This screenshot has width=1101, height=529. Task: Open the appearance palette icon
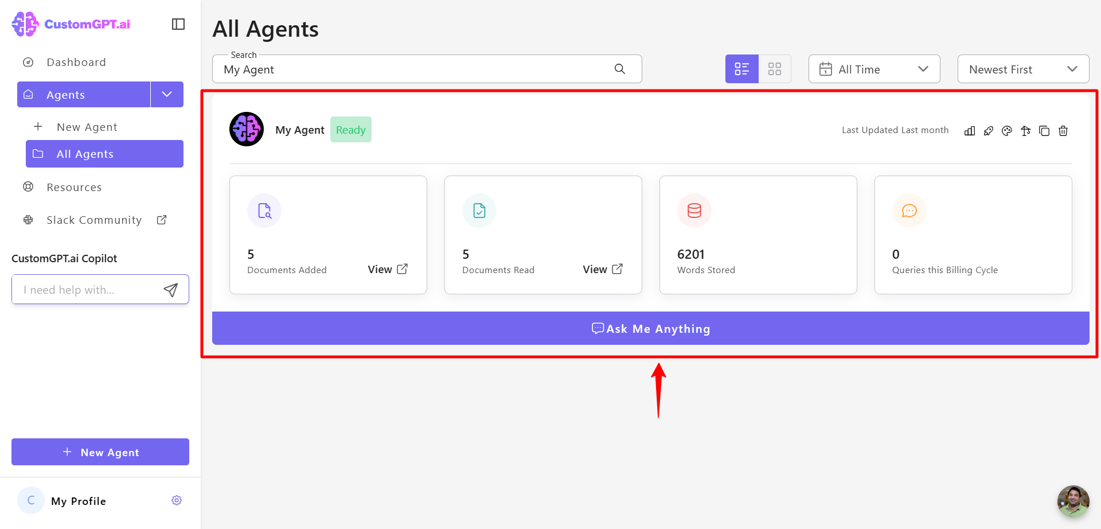click(1007, 131)
